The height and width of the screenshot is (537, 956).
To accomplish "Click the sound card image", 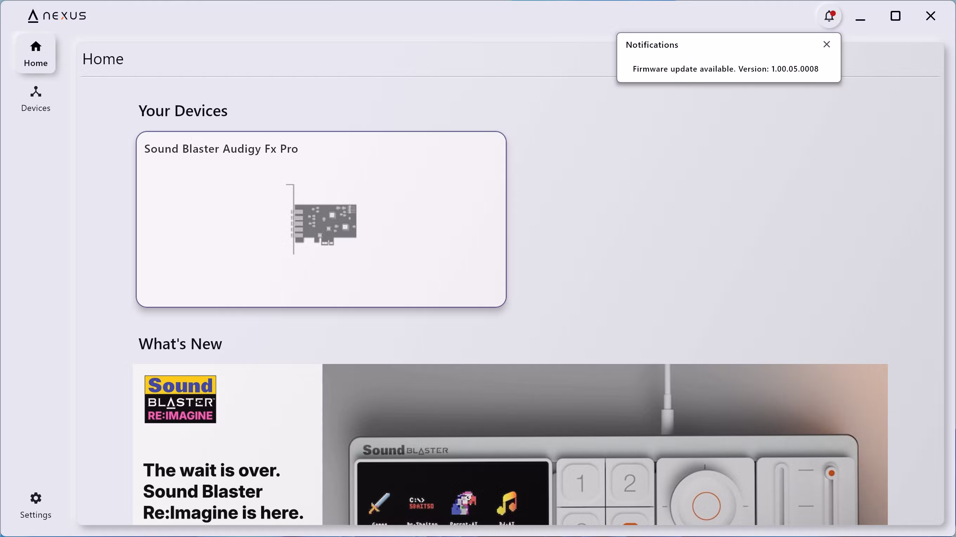I will pyautogui.click(x=322, y=219).
